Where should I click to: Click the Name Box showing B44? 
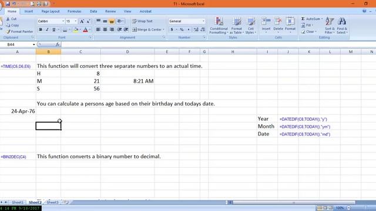(16, 45)
